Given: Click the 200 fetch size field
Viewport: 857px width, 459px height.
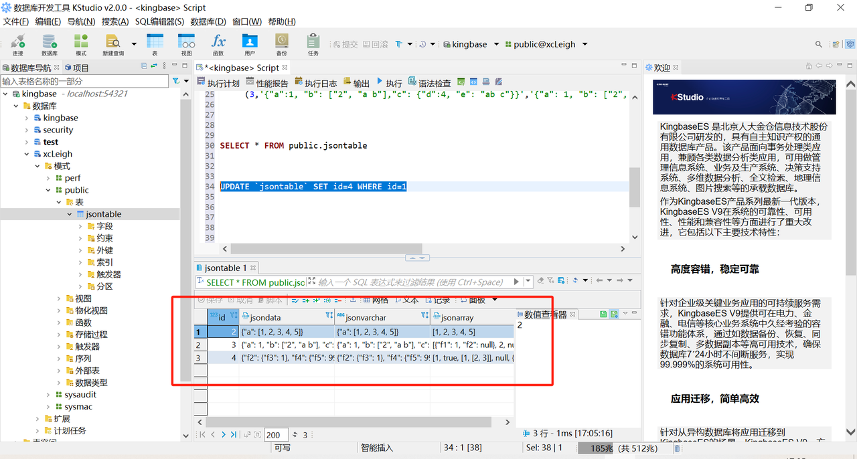Looking at the screenshot, I should pyautogui.click(x=277, y=435).
